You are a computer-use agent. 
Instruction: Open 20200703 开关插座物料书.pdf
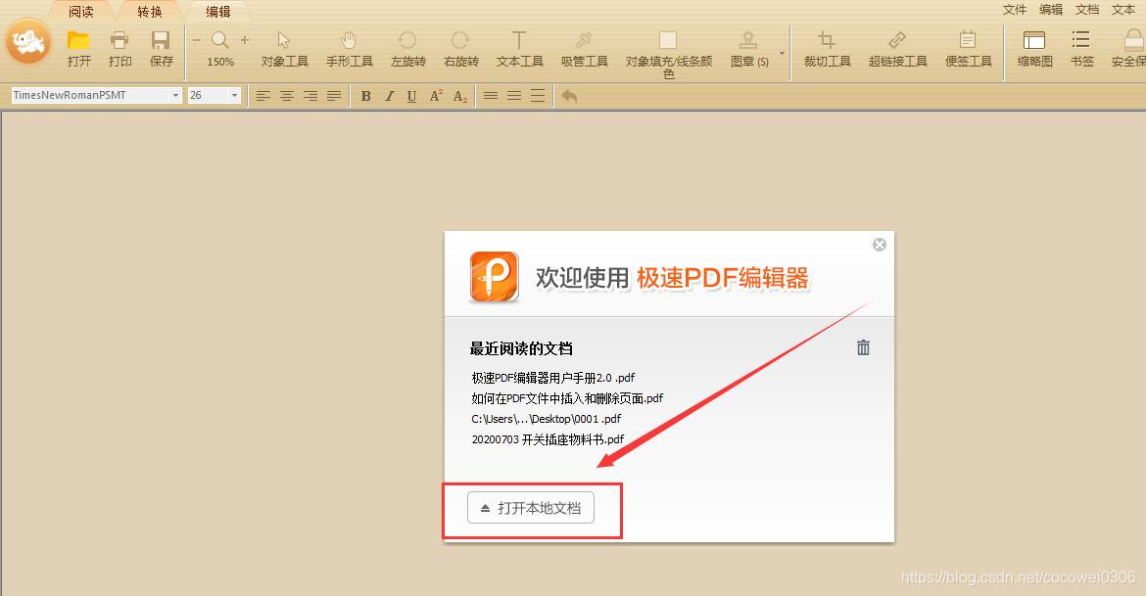point(549,439)
